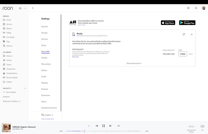The image size is (208, 134).
Task: Select Keyboard shortcuts settings tab
Action: tap(49, 108)
